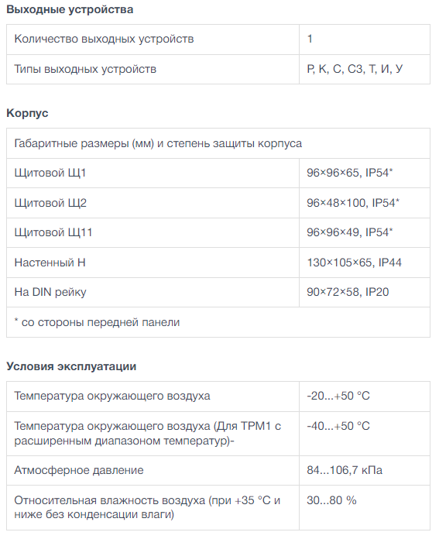Click the output device count value '1'

coord(310,39)
